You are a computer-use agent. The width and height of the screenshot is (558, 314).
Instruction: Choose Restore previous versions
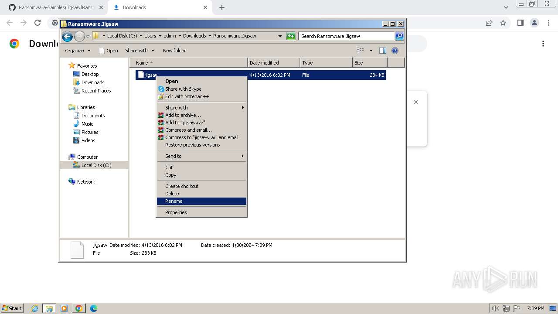[201, 145]
